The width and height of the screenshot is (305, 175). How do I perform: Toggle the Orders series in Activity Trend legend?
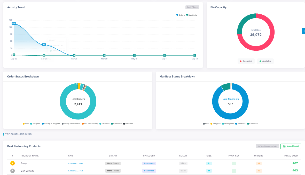pyautogui.click(x=180, y=15)
